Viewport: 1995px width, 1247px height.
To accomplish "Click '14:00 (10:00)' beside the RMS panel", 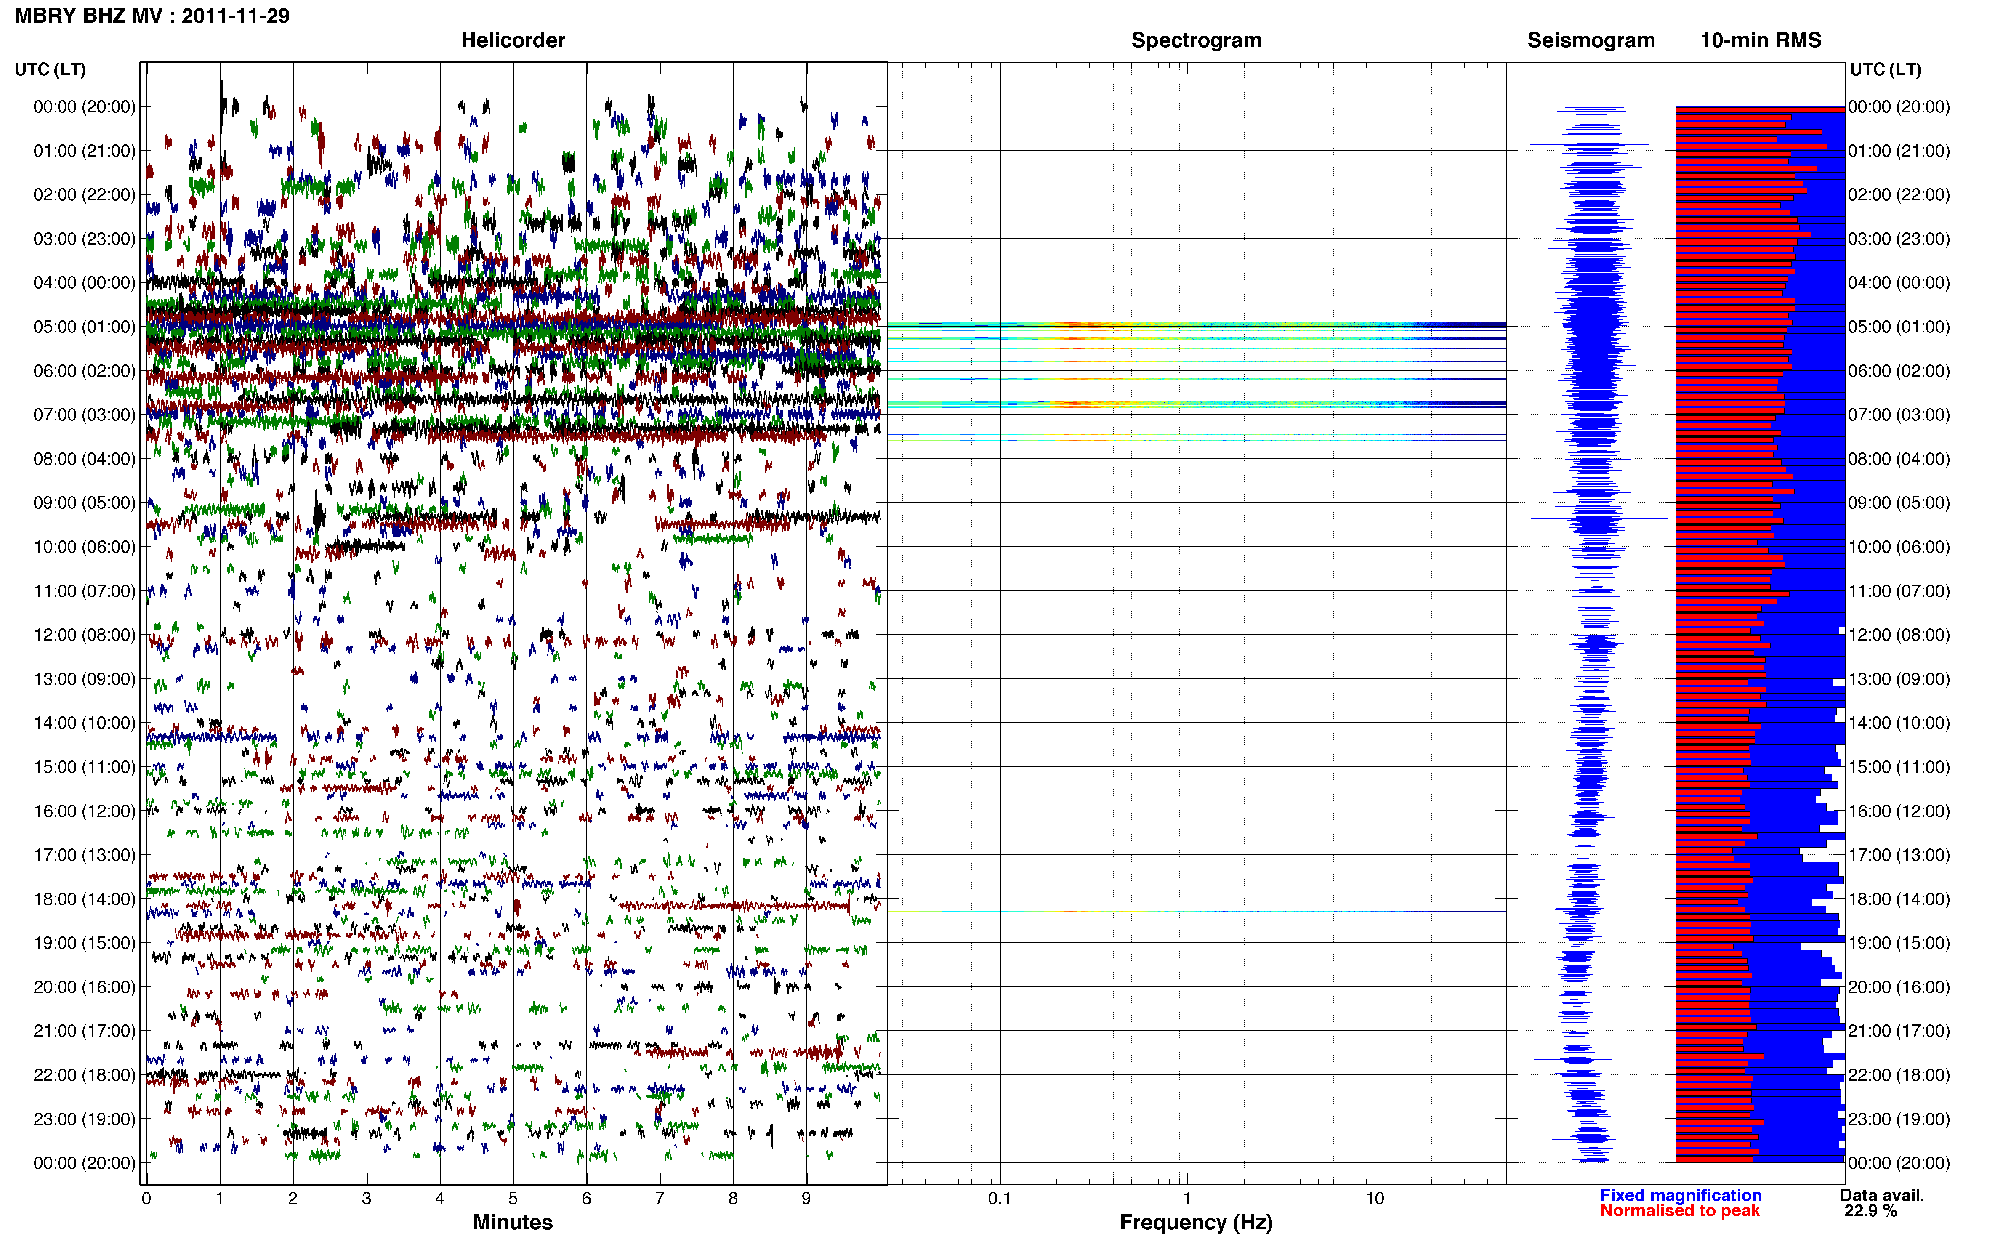I will pyautogui.click(x=1899, y=723).
